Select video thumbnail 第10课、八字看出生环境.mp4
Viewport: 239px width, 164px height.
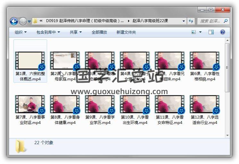pyautogui.click(x=135, y=104)
